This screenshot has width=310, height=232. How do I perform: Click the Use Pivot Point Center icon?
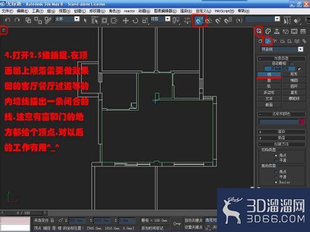(176, 20)
